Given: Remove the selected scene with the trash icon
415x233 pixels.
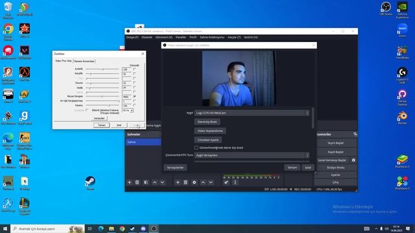Looking at the screenshot, I should pyautogui.click(x=137, y=183).
